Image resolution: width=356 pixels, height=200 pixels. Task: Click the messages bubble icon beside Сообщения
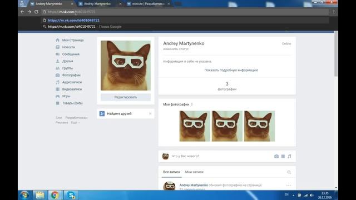tap(57, 54)
